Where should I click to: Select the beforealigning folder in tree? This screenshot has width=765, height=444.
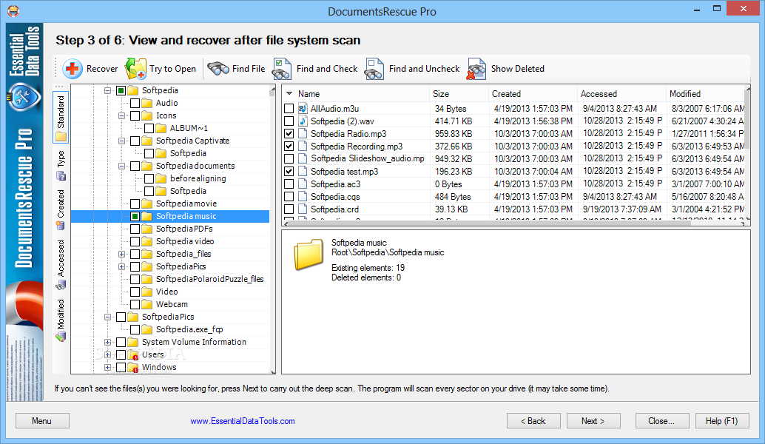(198, 178)
